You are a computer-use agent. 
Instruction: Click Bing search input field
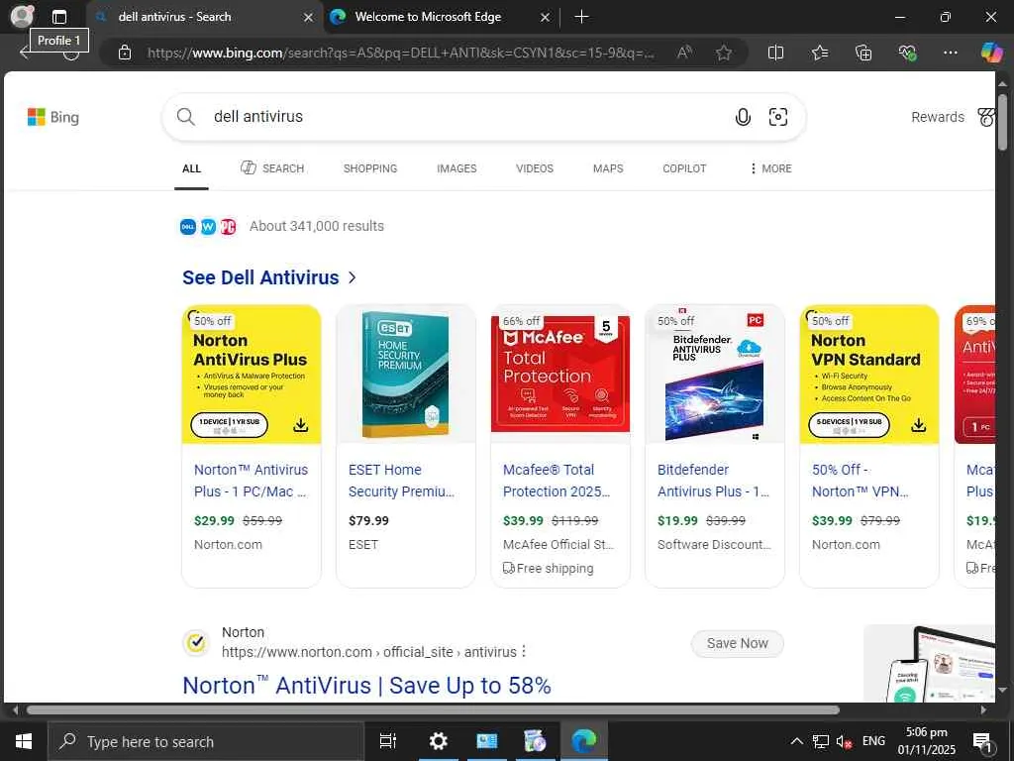pyautogui.click(x=465, y=117)
